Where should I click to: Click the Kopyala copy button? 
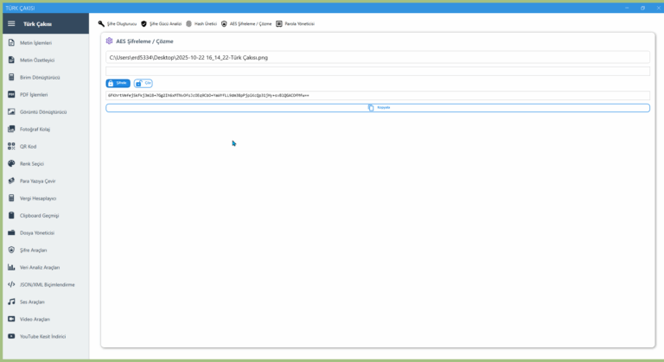378,108
